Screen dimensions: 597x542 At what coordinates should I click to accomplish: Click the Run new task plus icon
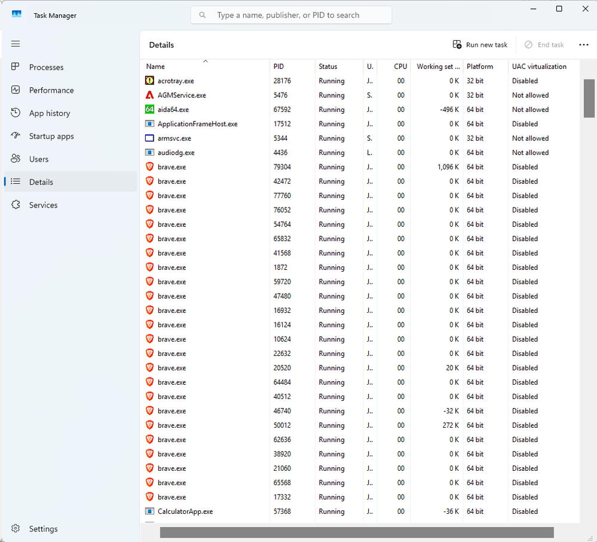coord(457,45)
